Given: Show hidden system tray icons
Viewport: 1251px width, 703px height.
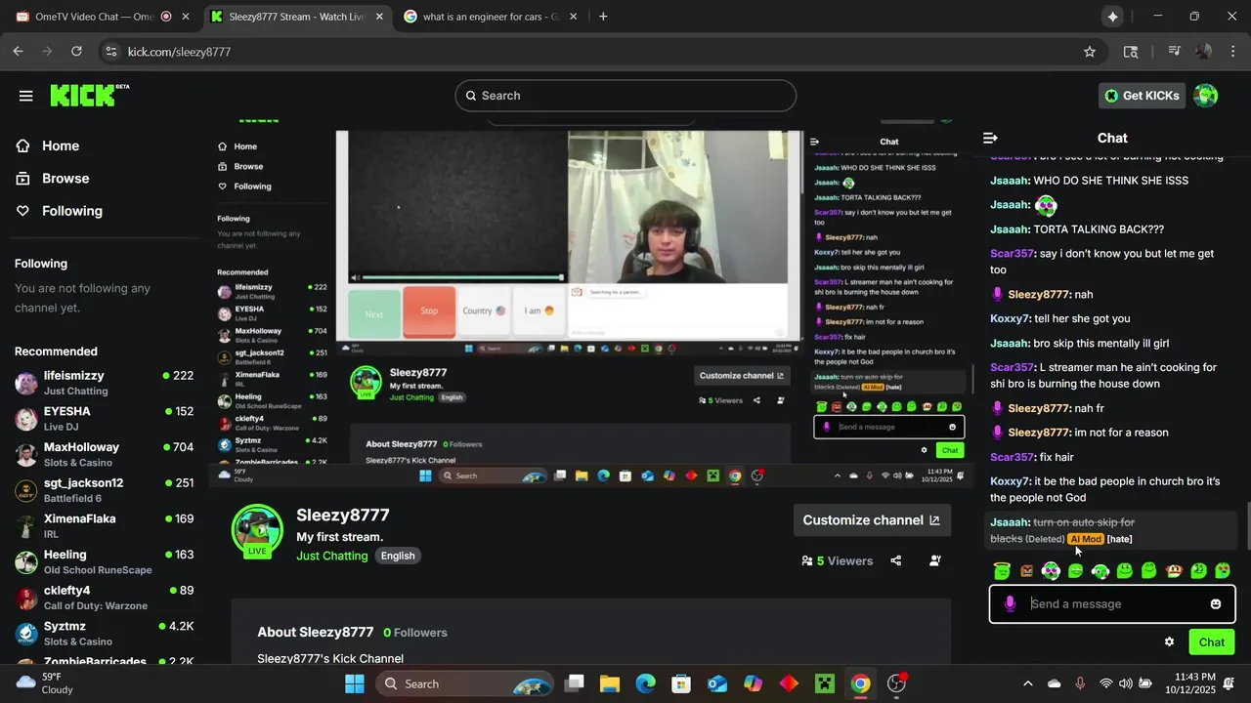Looking at the screenshot, I should [1027, 683].
